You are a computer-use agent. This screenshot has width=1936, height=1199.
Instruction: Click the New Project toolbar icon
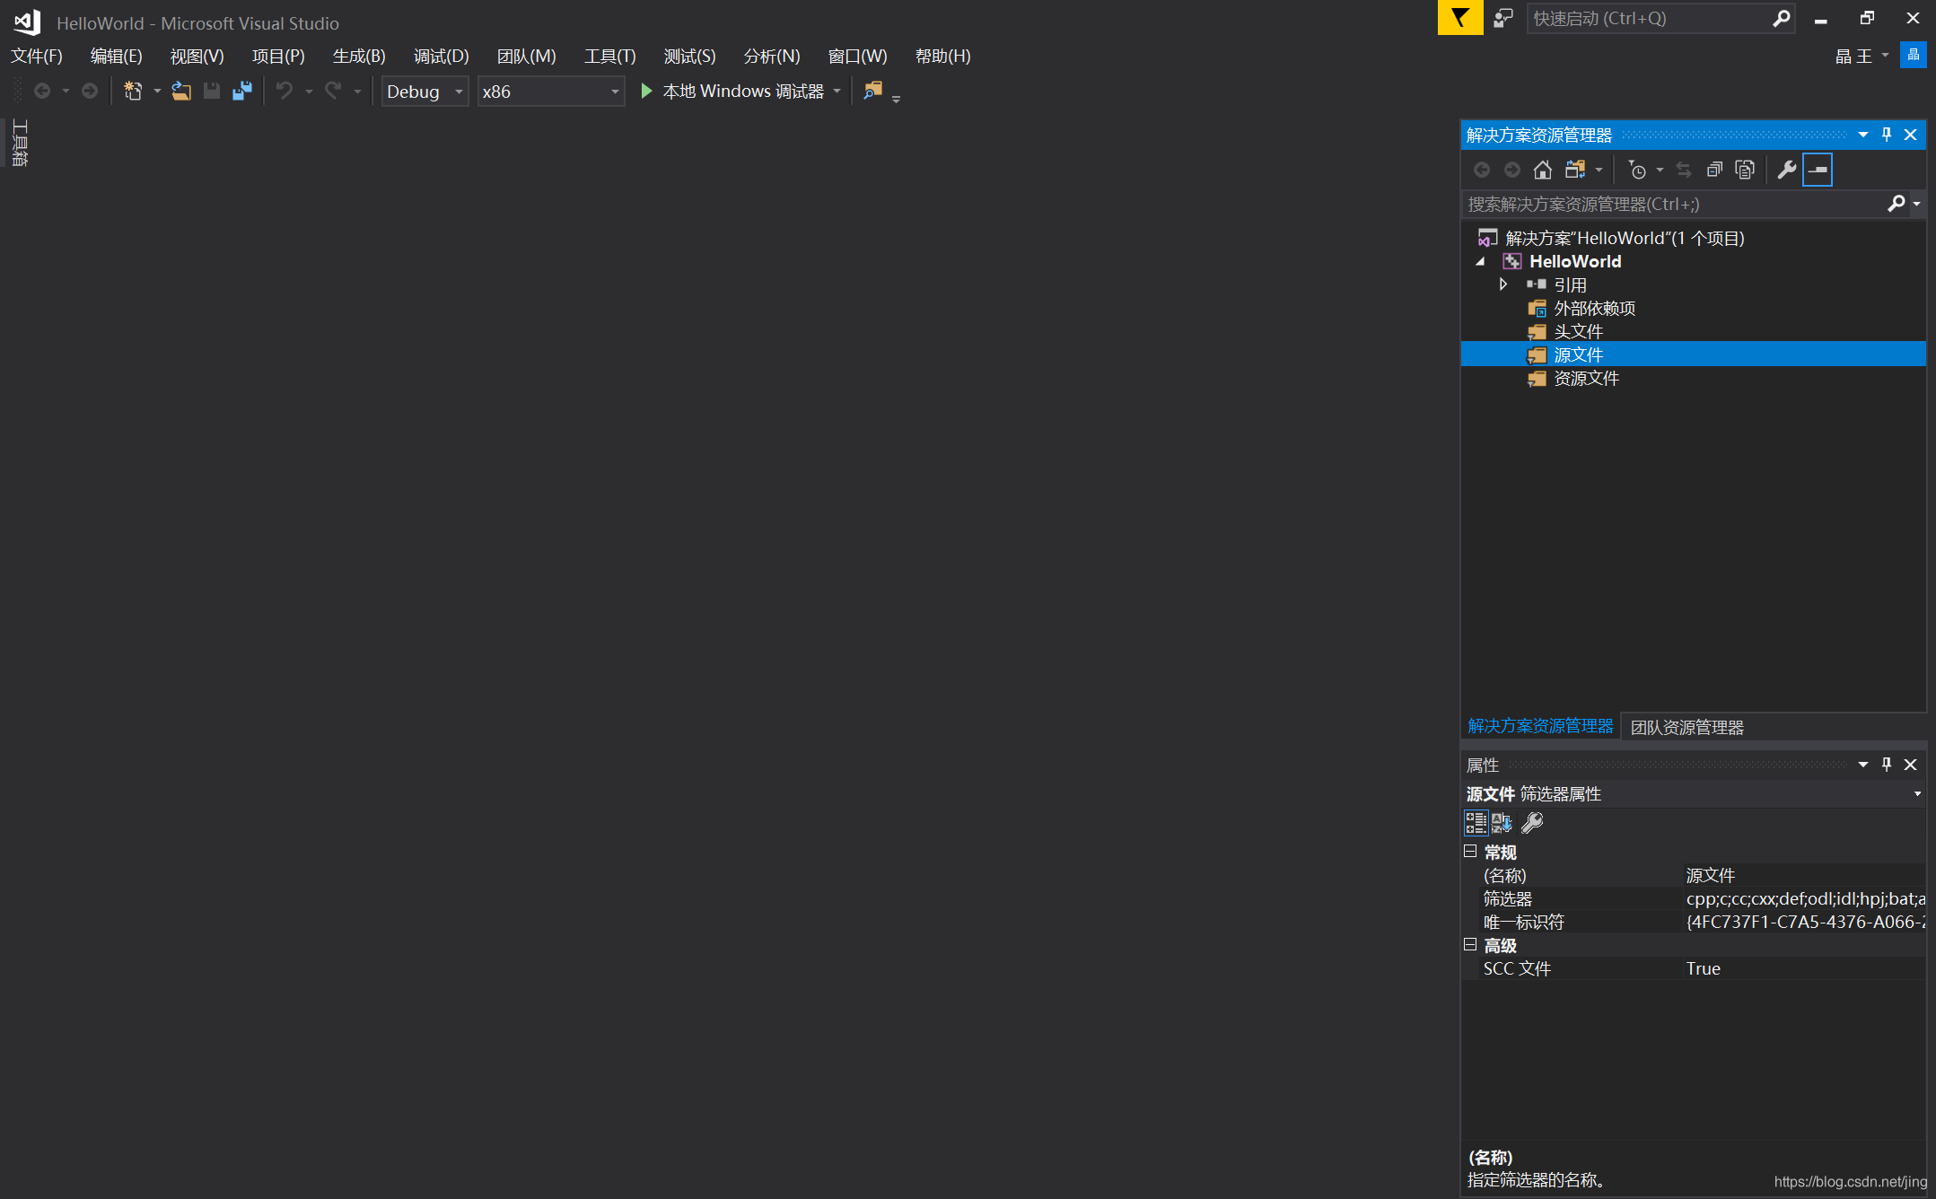coord(133,91)
